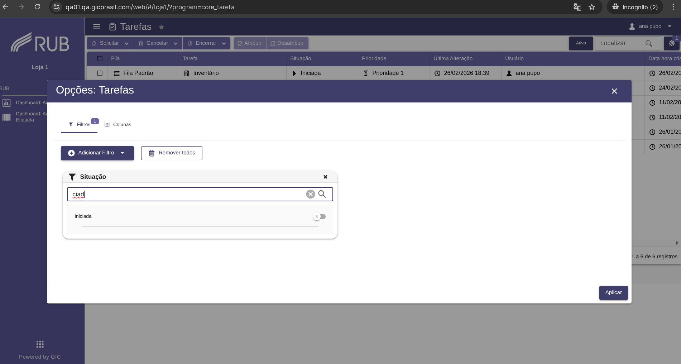Clear the Situação search text

click(310, 194)
